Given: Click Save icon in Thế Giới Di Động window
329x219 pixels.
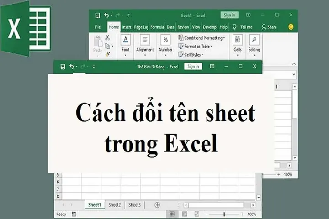Looking at the screenshot, I should pyautogui.click(x=63, y=67).
